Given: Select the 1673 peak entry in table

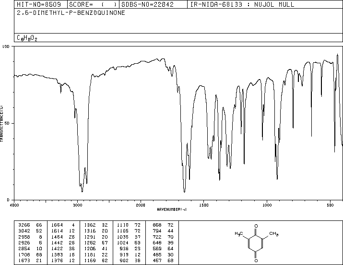Looking at the screenshot, I should pos(30,261).
